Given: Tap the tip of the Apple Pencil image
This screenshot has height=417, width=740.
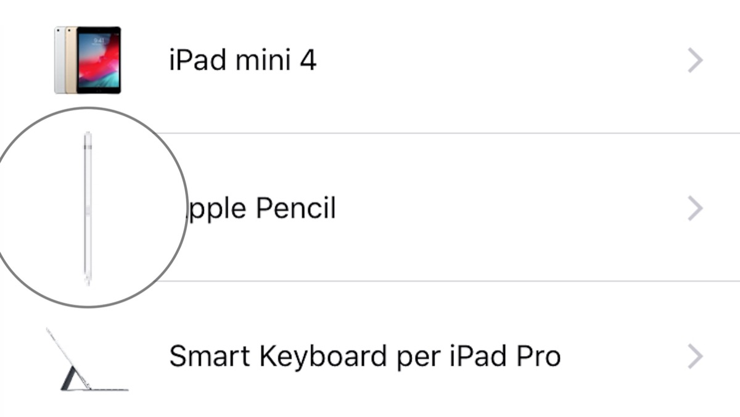Looking at the screenshot, I should (x=88, y=281).
